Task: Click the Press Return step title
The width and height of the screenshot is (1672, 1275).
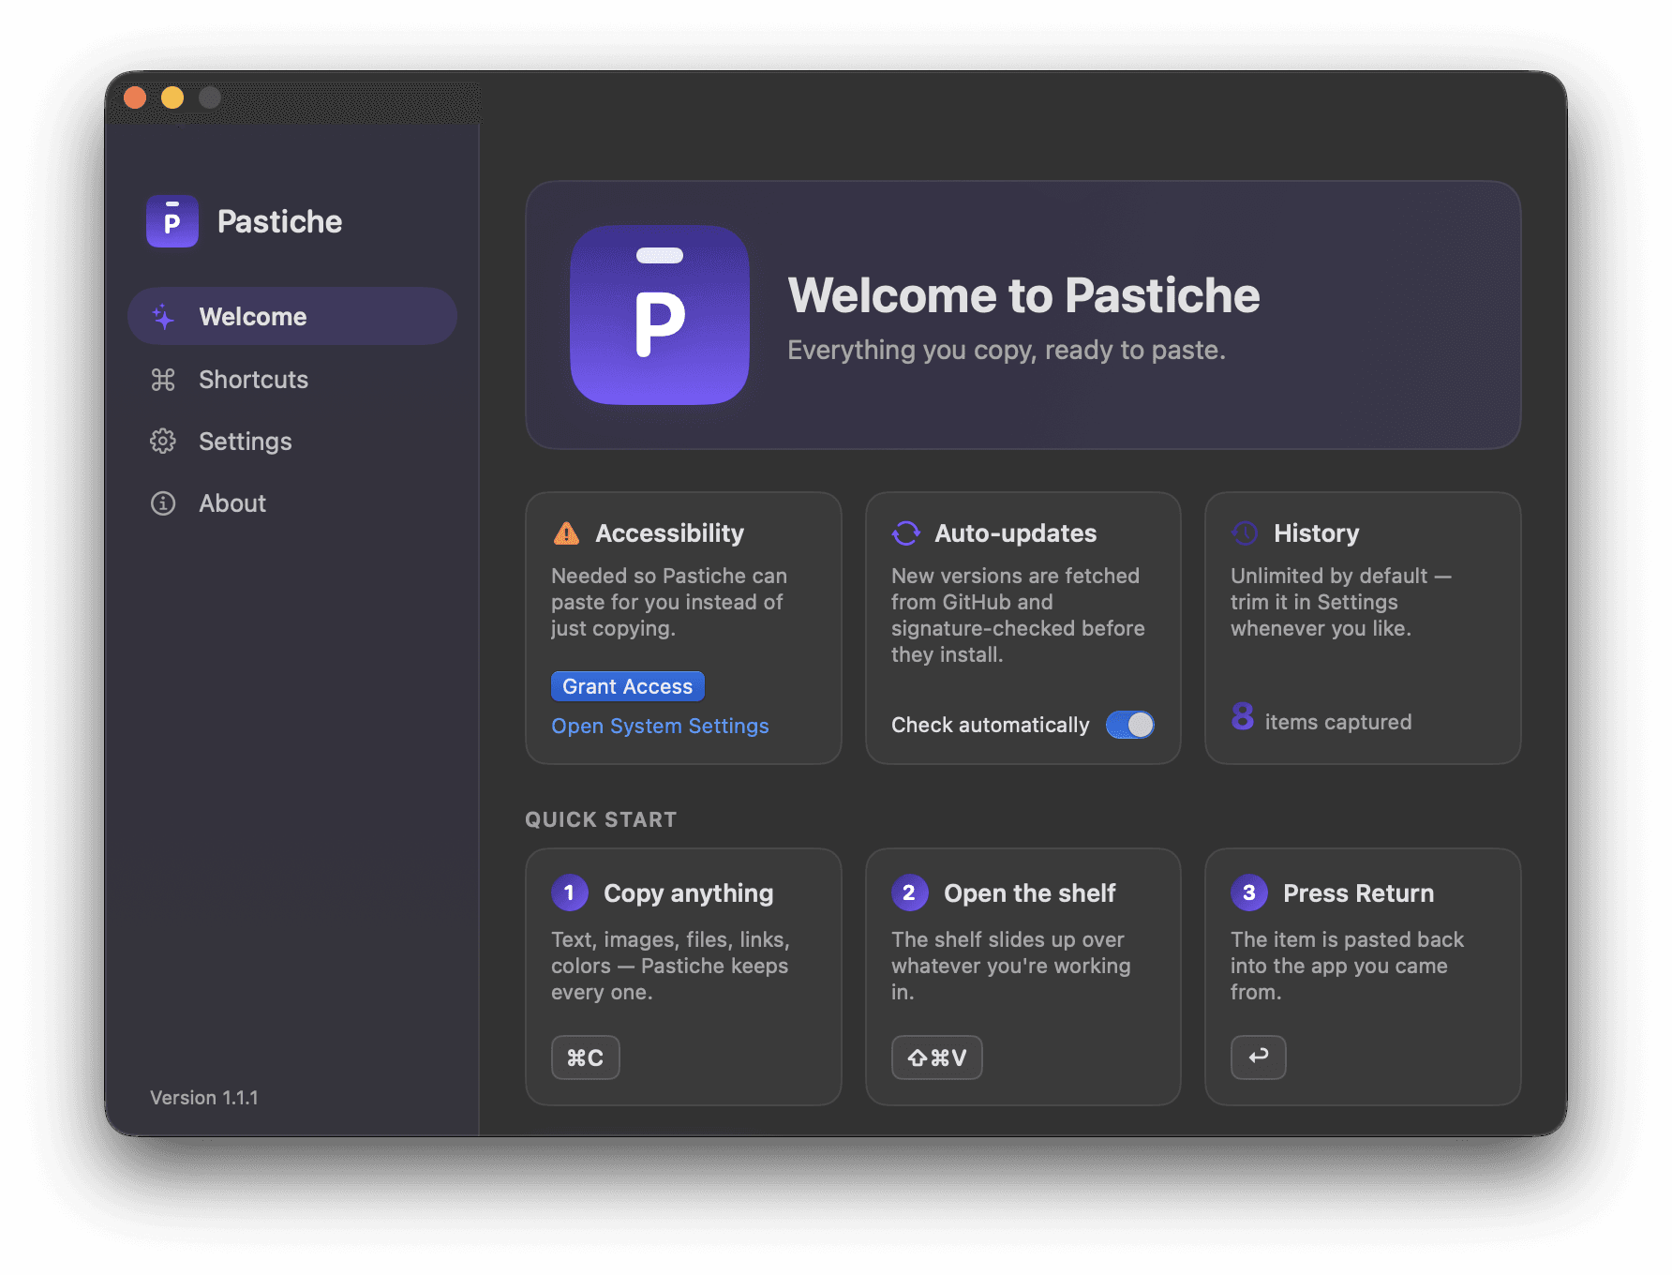Action: click(1359, 893)
